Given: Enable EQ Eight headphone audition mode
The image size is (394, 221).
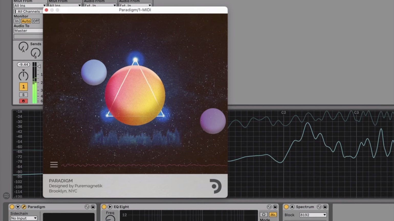Looking at the screenshot, I should pos(264,215).
